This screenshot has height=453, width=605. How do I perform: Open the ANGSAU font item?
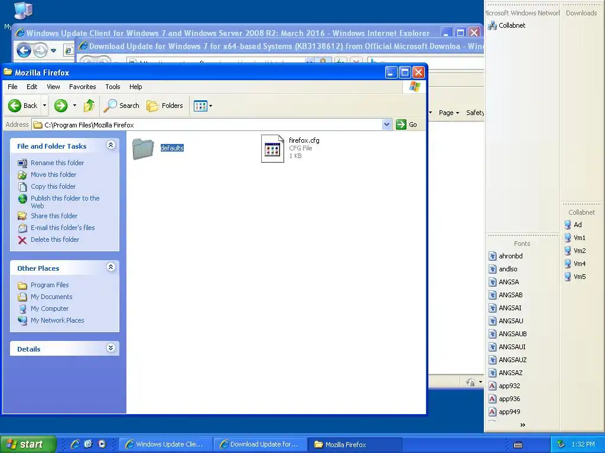[x=506, y=321]
